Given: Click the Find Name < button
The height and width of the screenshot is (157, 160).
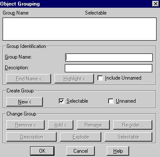Looking at the screenshot, I should tap(29, 79).
